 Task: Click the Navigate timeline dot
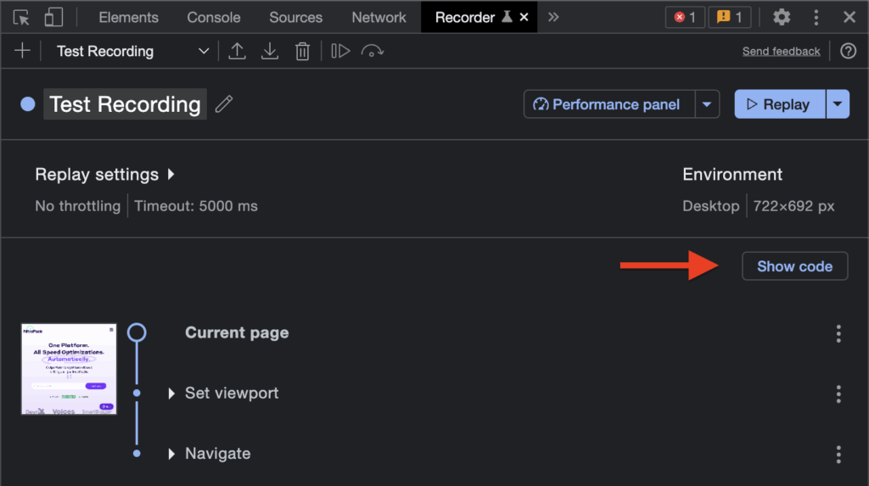(137, 453)
